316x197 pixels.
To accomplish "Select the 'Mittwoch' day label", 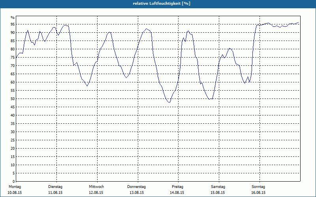I will 96,187.
